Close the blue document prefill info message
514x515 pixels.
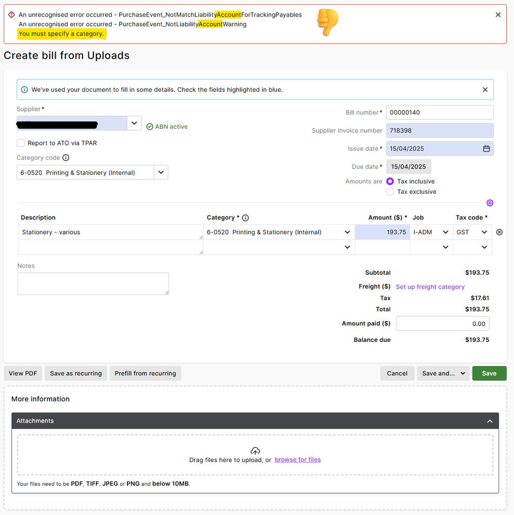(x=485, y=90)
